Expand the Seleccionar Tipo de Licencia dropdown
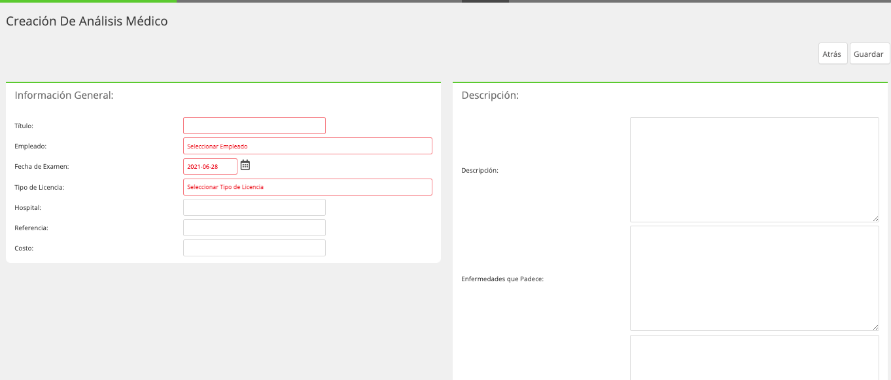 [x=307, y=187]
